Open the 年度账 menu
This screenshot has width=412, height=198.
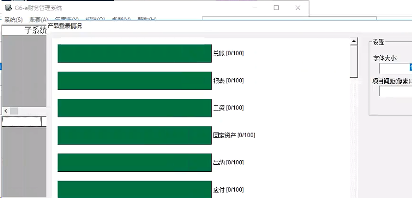point(67,19)
